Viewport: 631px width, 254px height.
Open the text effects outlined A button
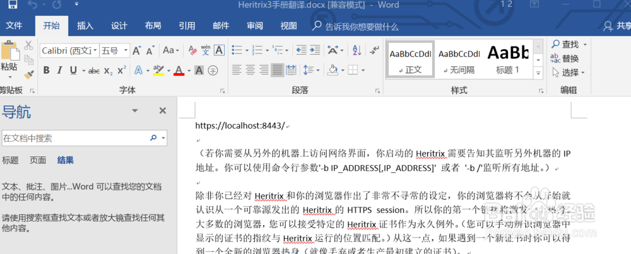[138, 71]
